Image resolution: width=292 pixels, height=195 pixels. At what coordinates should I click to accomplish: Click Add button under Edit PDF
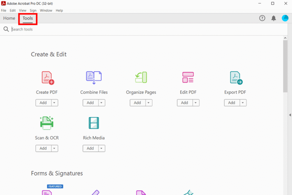click(x=185, y=103)
